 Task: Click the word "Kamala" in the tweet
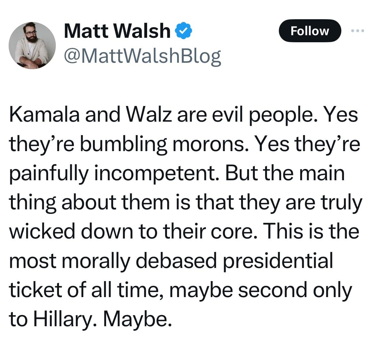click(44, 115)
